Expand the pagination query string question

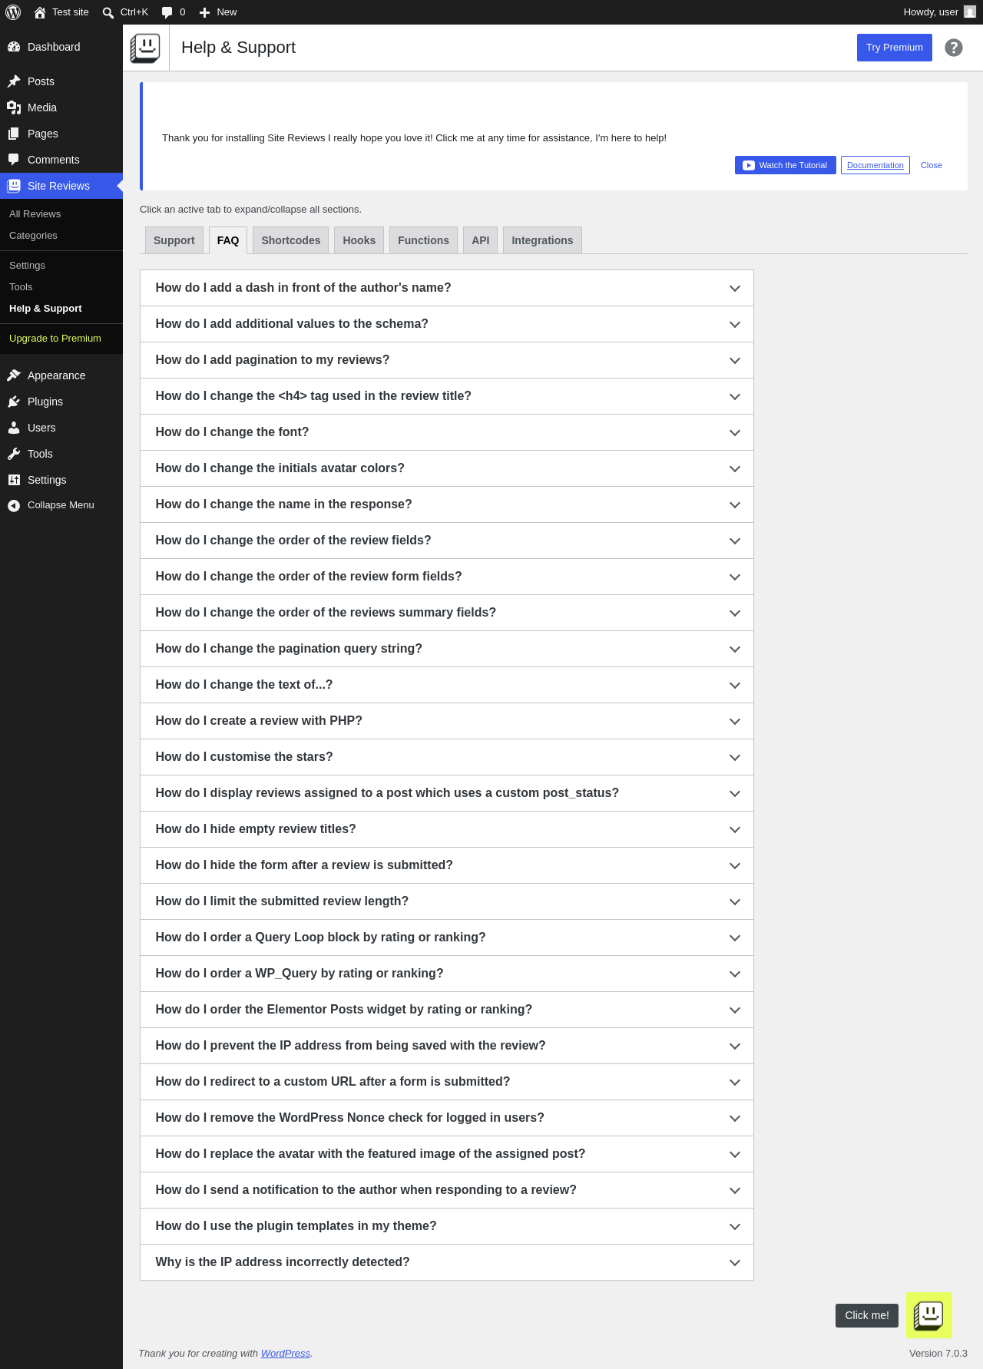tap(447, 649)
